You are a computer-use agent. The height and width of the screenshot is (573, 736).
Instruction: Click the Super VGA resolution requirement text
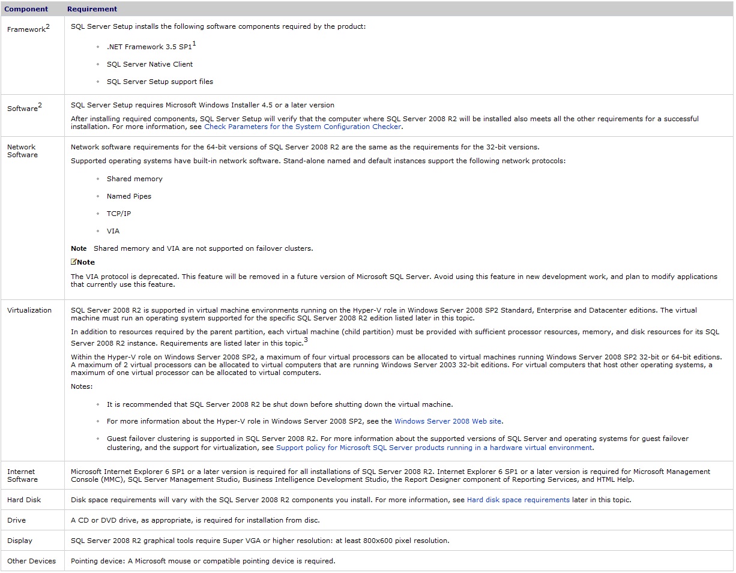click(x=260, y=541)
